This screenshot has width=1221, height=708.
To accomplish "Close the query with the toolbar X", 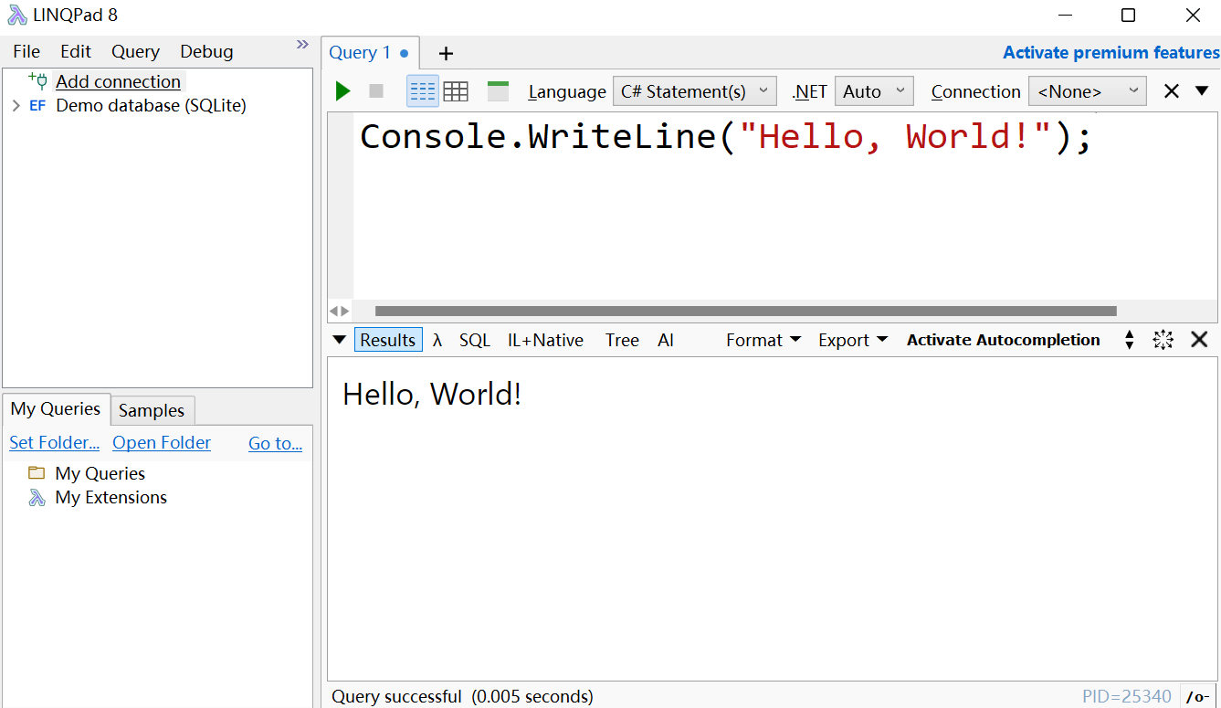I will pyautogui.click(x=1172, y=91).
